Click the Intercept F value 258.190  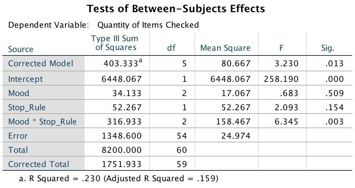tap(281, 79)
